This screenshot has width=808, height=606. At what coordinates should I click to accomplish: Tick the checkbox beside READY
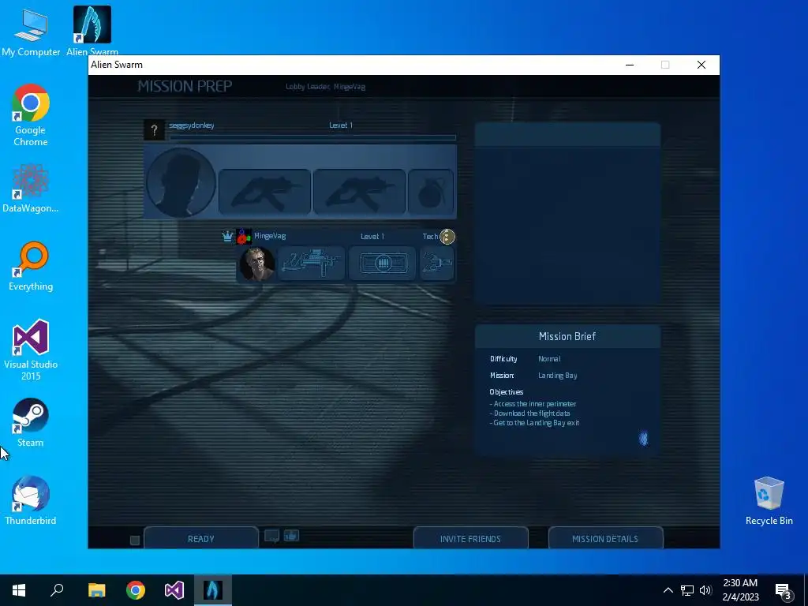134,540
